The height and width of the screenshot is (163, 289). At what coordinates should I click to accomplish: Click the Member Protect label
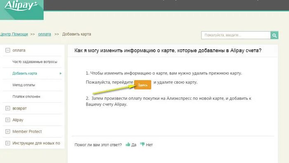pyautogui.click(x=27, y=131)
